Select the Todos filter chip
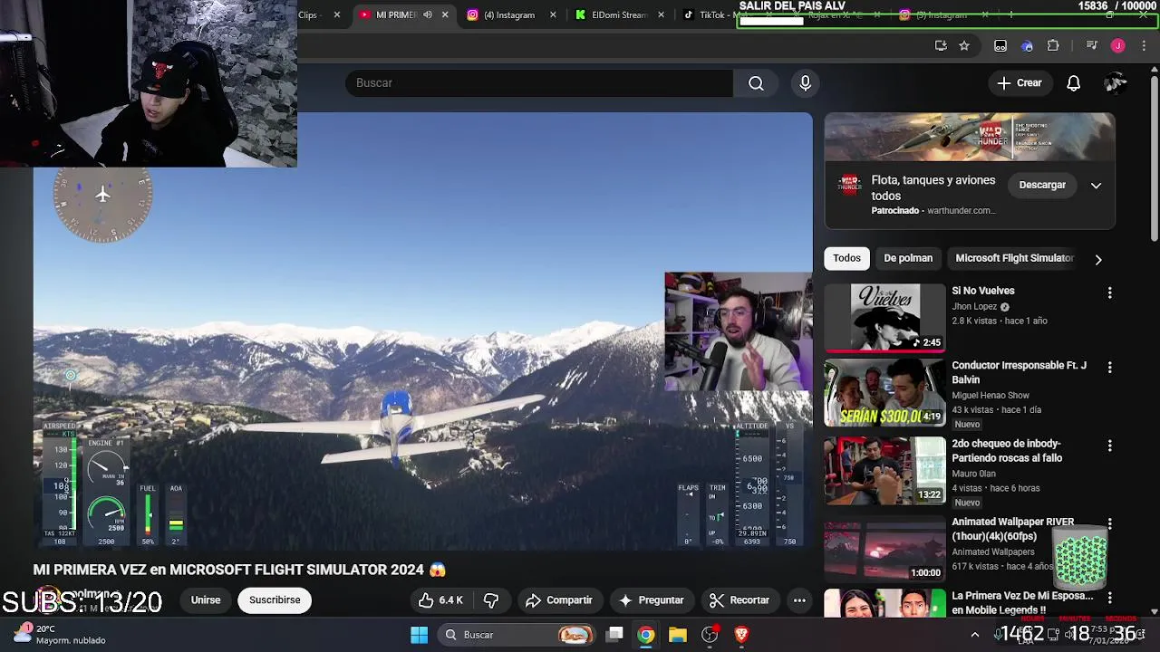Image resolution: width=1160 pixels, height=652 pixels. coord(846,258)
